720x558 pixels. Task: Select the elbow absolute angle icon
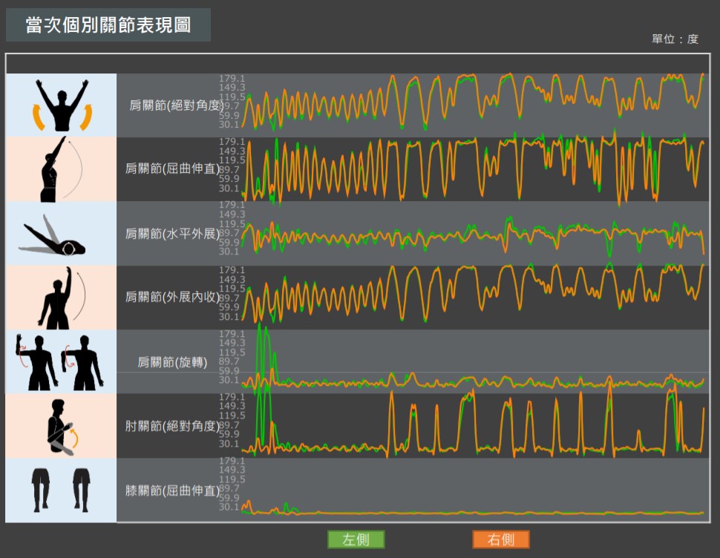[62, 426]
